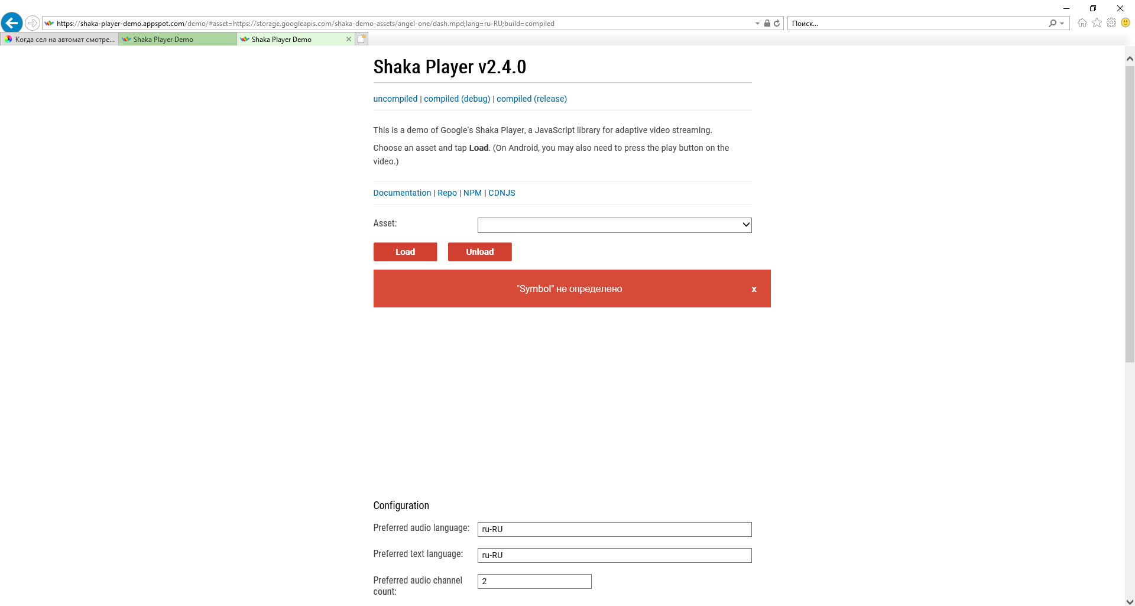
Task: Close the active Shaka Player Demo tab
Action: [349, 40]
